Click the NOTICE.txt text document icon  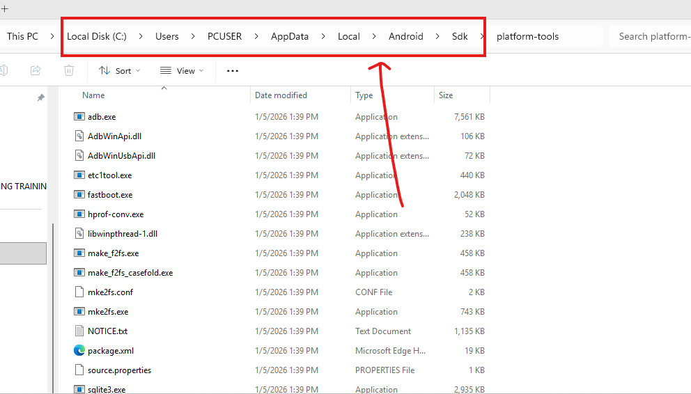tap(79, 331)
